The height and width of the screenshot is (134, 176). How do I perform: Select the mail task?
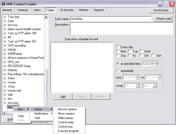coord(10,95)
